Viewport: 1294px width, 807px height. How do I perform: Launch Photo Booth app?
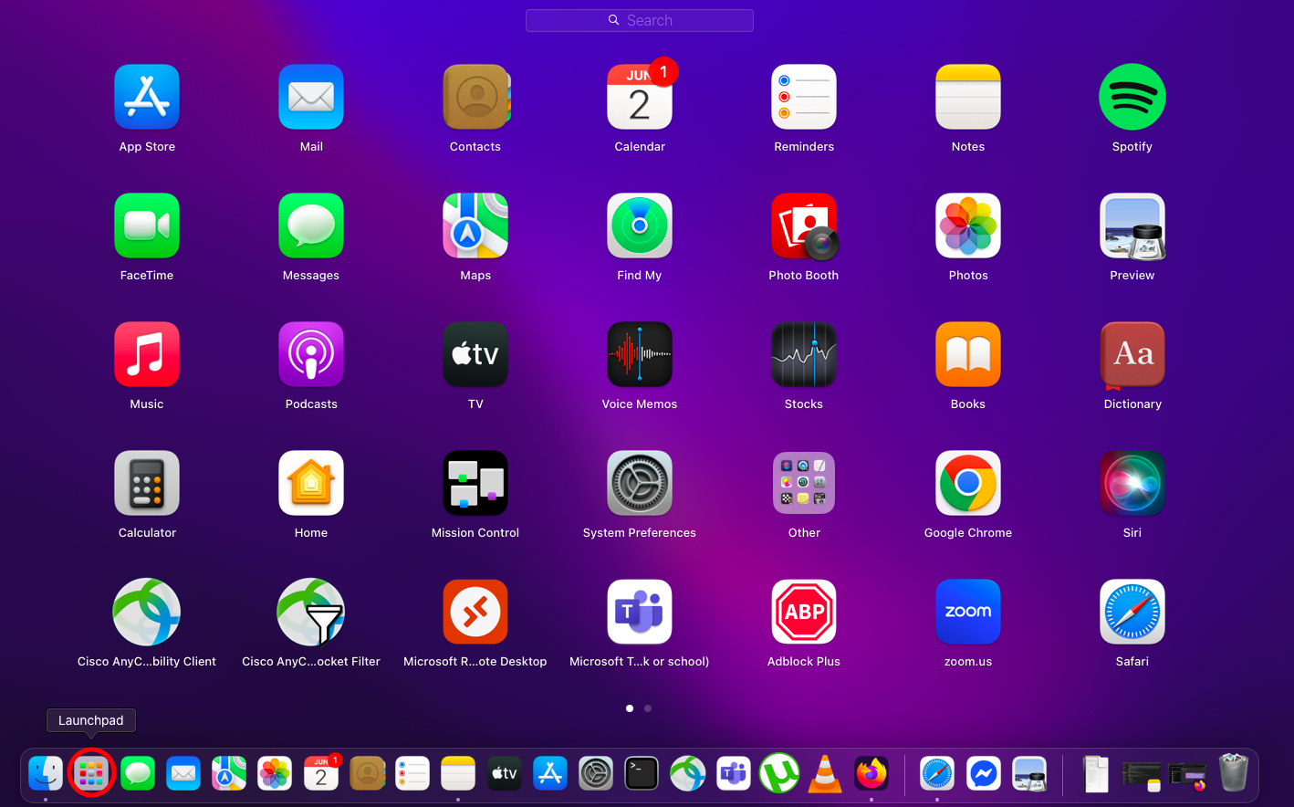click(803, 226)
